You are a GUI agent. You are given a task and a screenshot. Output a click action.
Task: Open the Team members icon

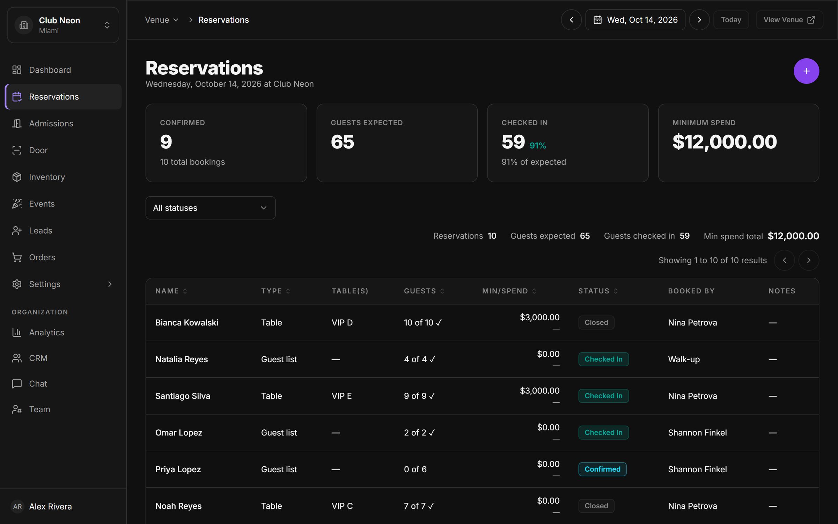click(x=17, y=409)
